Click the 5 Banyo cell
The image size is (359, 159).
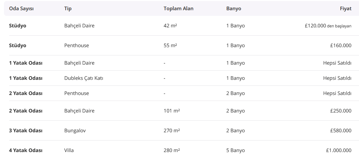(235, 150)
